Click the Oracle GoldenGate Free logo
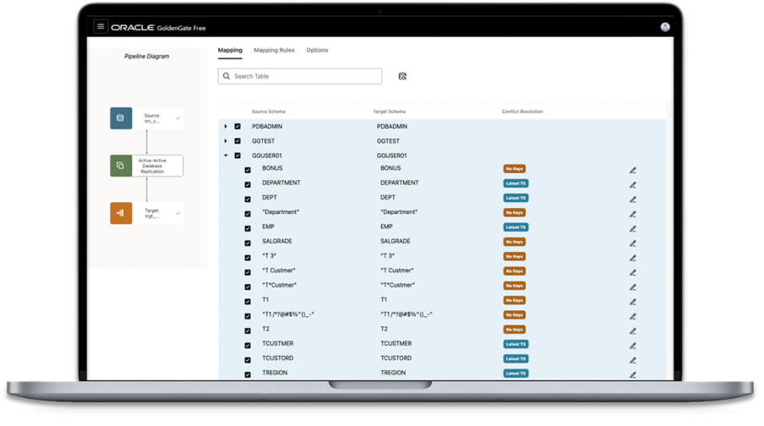Image resolution: width=764 pixels, height=426 pixels. point(158,28)
